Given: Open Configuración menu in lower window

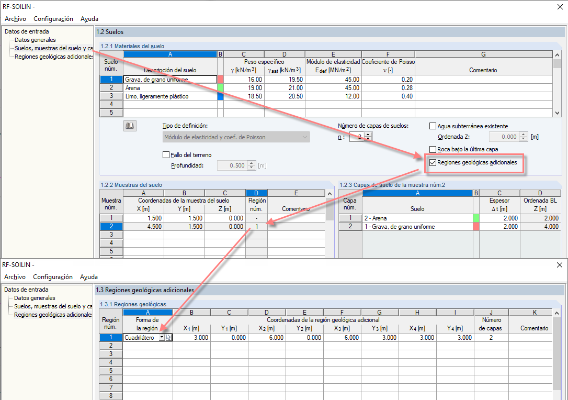Looking at the screenshot, I should [53, 277].
